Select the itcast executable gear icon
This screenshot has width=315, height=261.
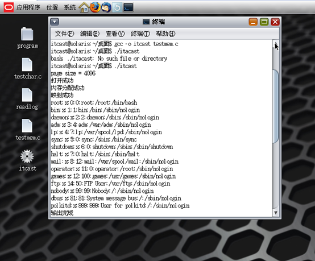pyautogui.click(x=27, y=160)
